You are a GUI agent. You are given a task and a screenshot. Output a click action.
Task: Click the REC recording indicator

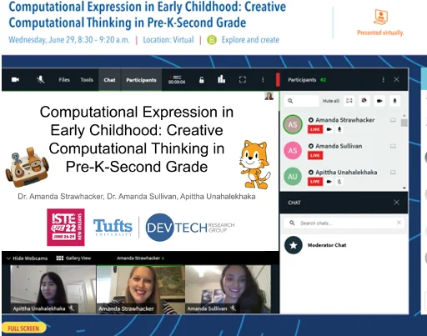[177, 80]
